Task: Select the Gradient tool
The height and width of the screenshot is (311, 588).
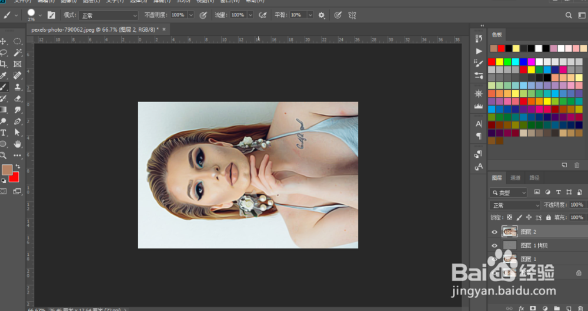Action: pyautogui.click(x=3, y=110)
